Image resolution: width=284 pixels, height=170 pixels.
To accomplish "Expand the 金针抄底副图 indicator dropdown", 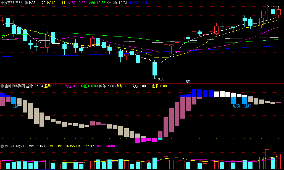I will coord(2,86).
